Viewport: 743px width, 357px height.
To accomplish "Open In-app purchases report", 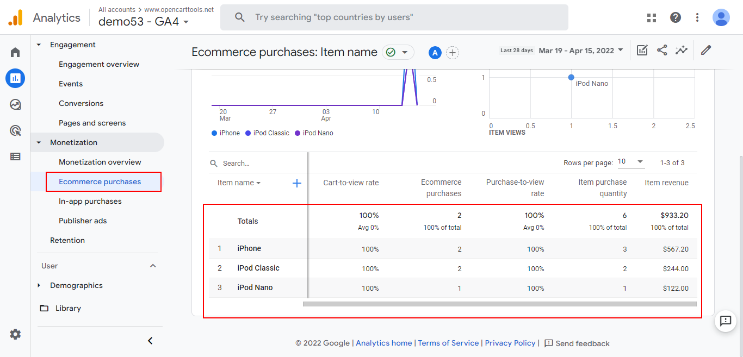I will tap(90, 201).
